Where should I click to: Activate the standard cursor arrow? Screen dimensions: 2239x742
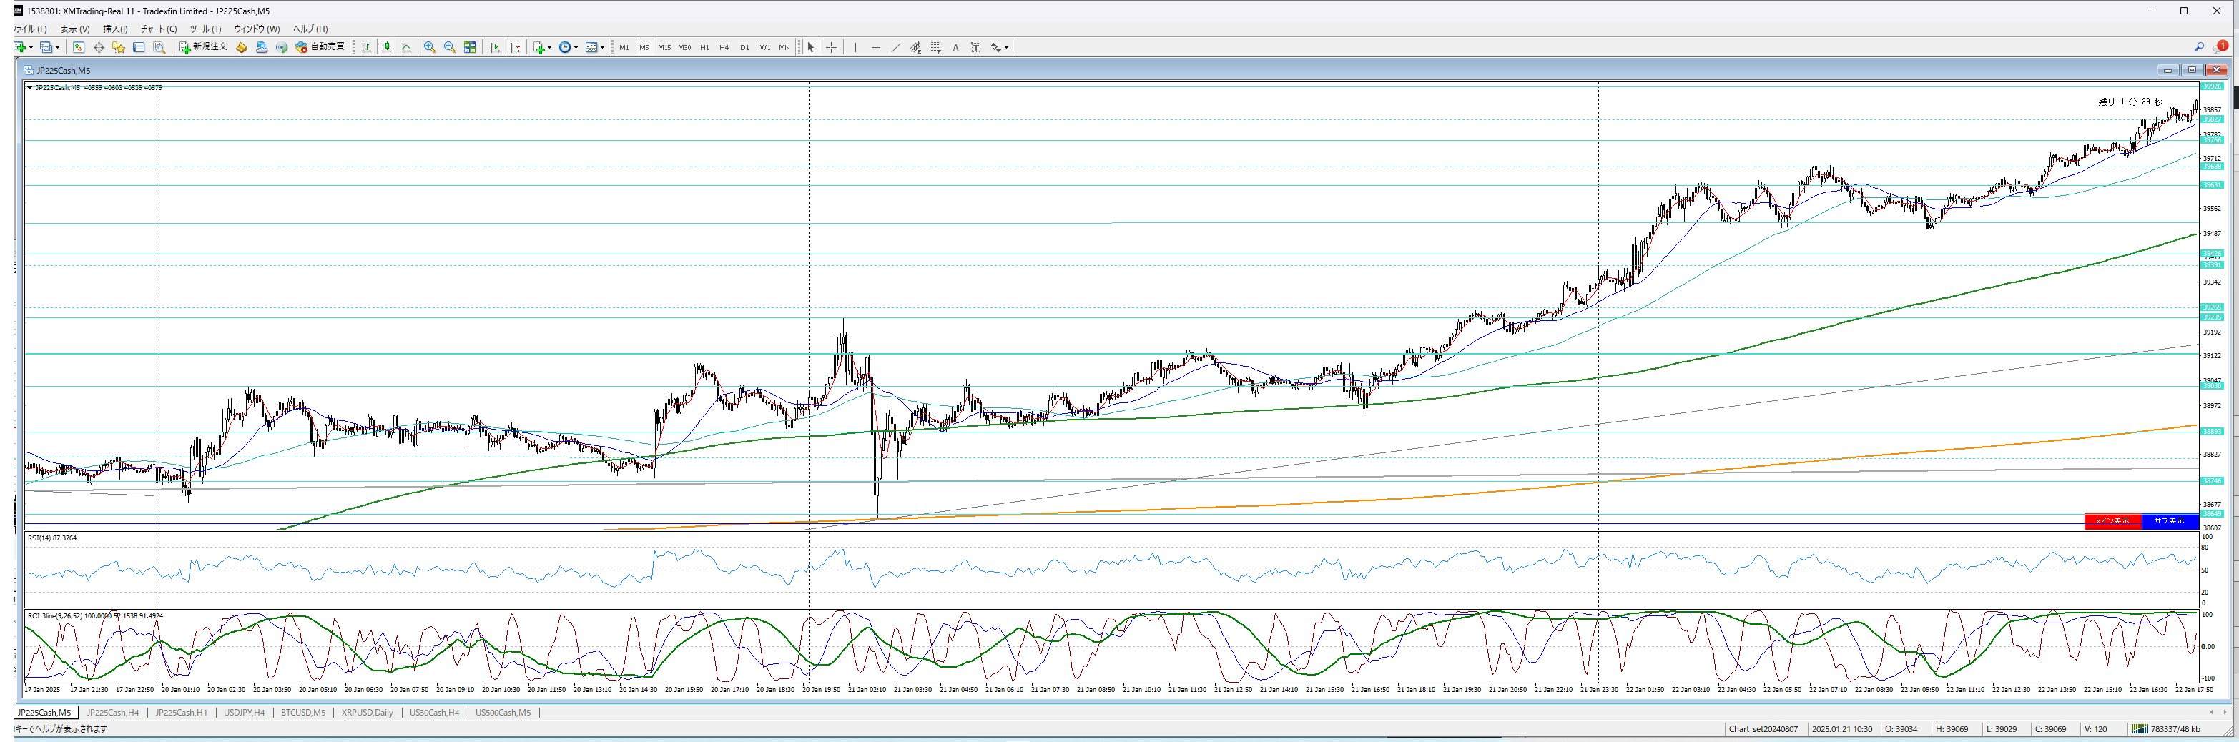pos(811,47)
